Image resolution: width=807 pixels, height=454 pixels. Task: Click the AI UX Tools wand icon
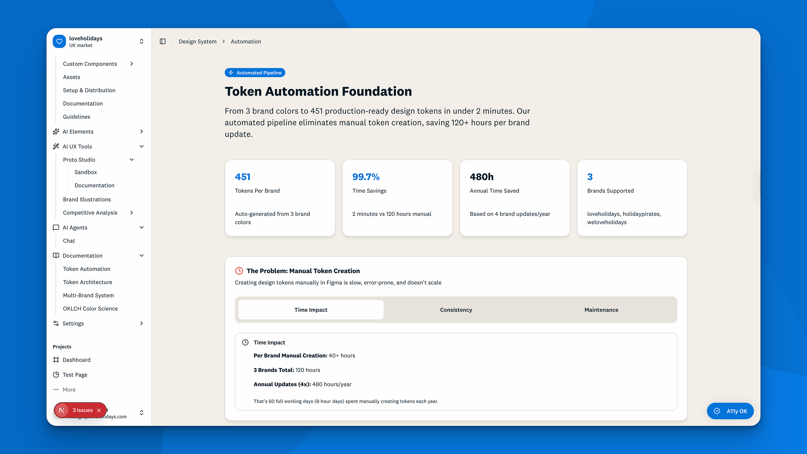56,146
